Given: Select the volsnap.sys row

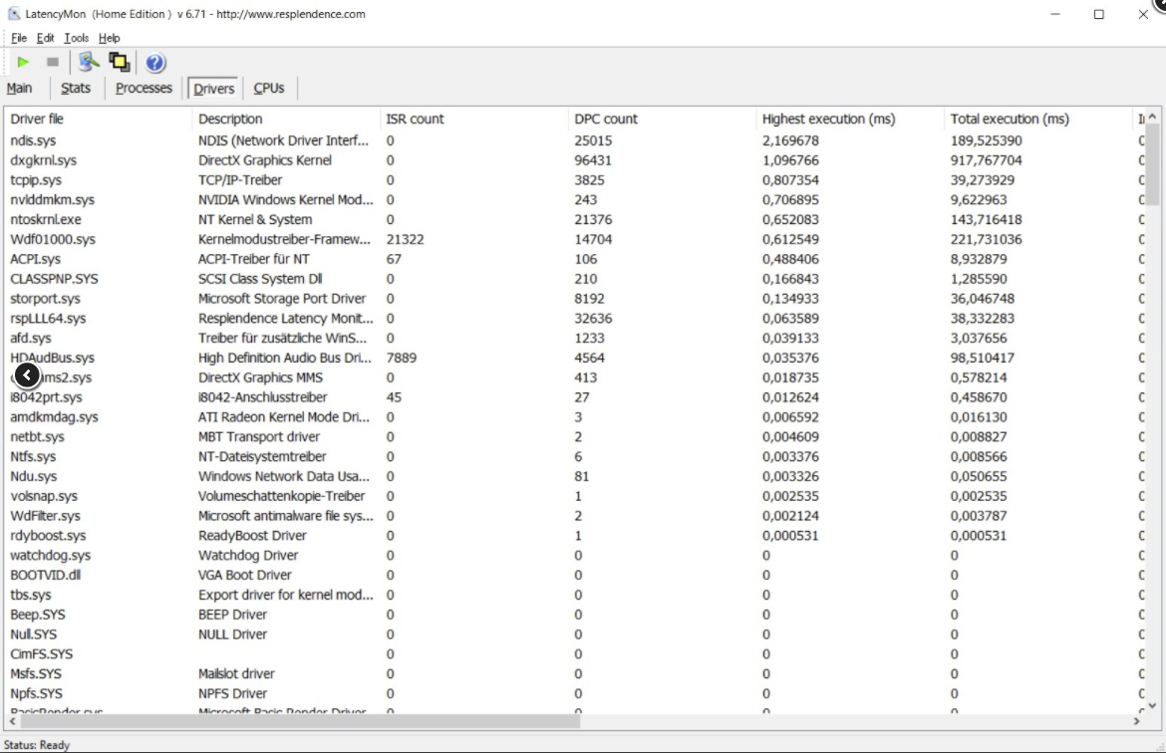Looking at the screenshot, I should [x=574, y=496].
